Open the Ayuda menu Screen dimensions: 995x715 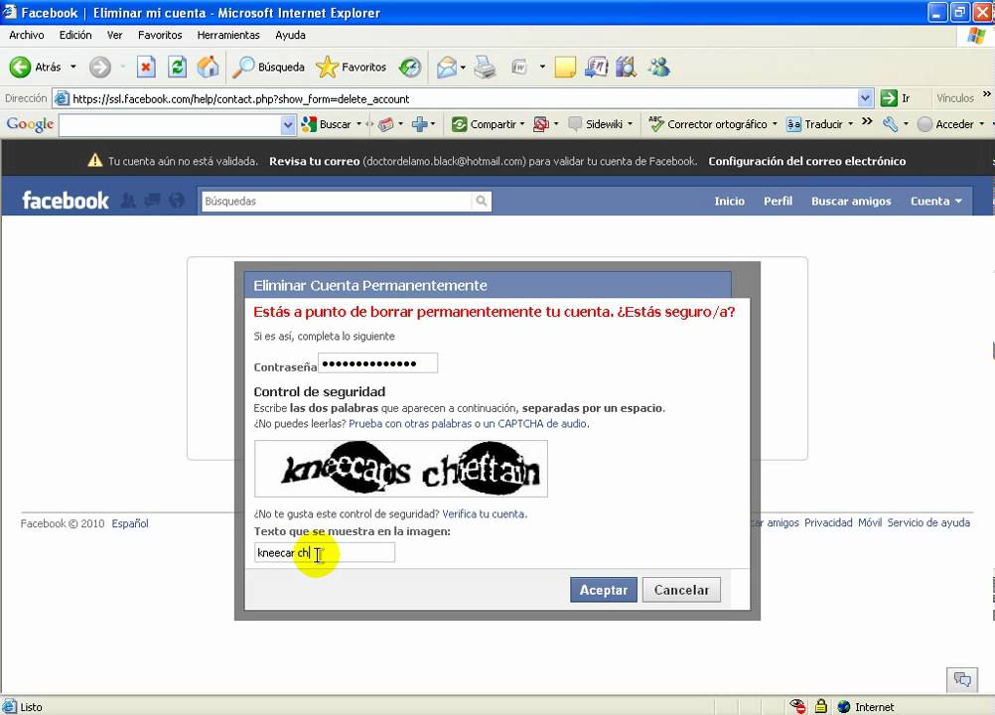pos(290,35)
